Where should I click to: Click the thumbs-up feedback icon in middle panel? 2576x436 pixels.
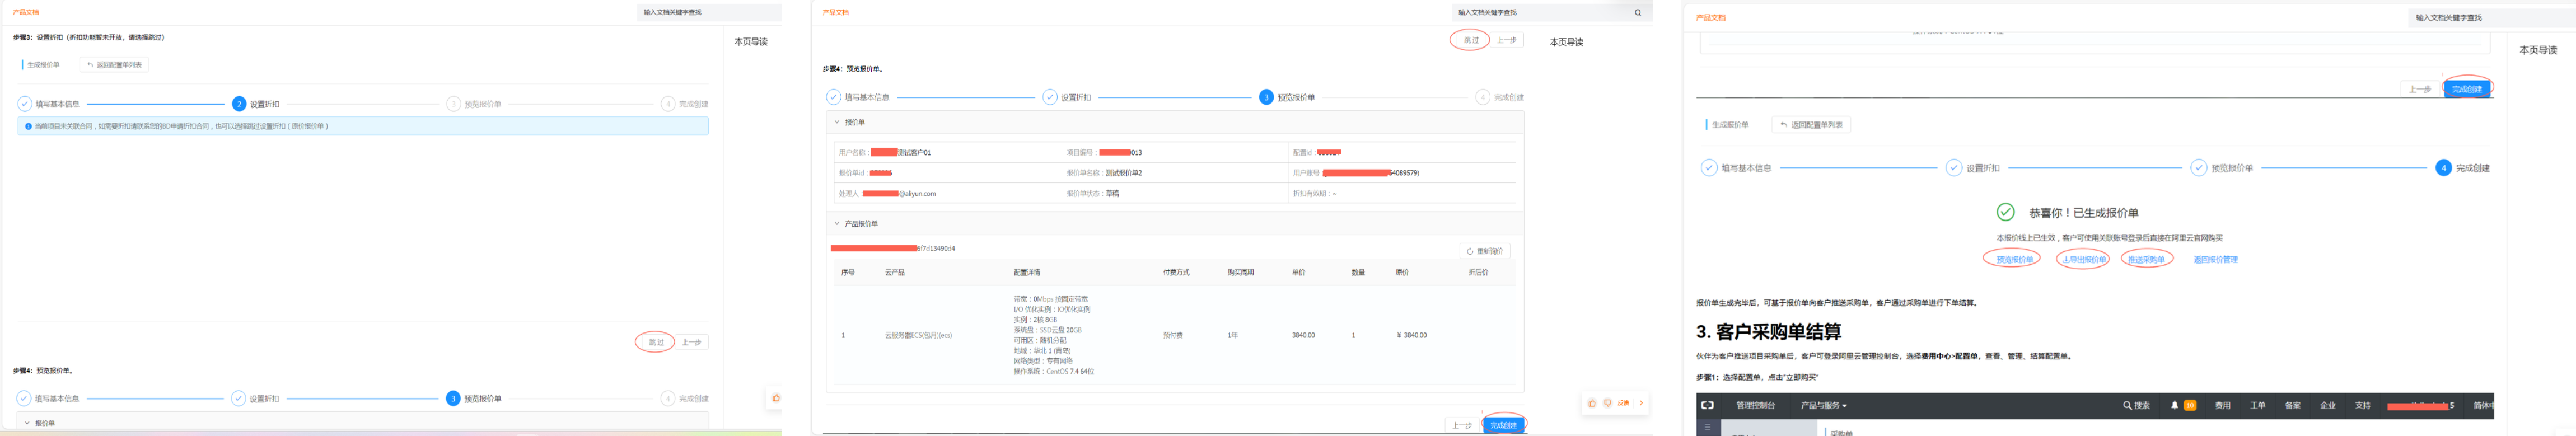[1591, 403]
